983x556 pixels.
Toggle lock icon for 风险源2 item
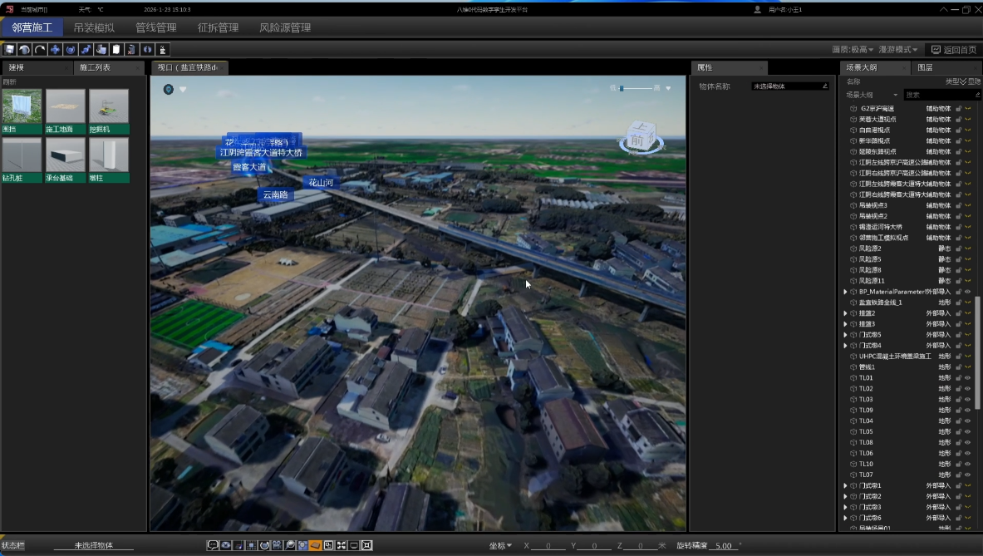click(958, 248)
